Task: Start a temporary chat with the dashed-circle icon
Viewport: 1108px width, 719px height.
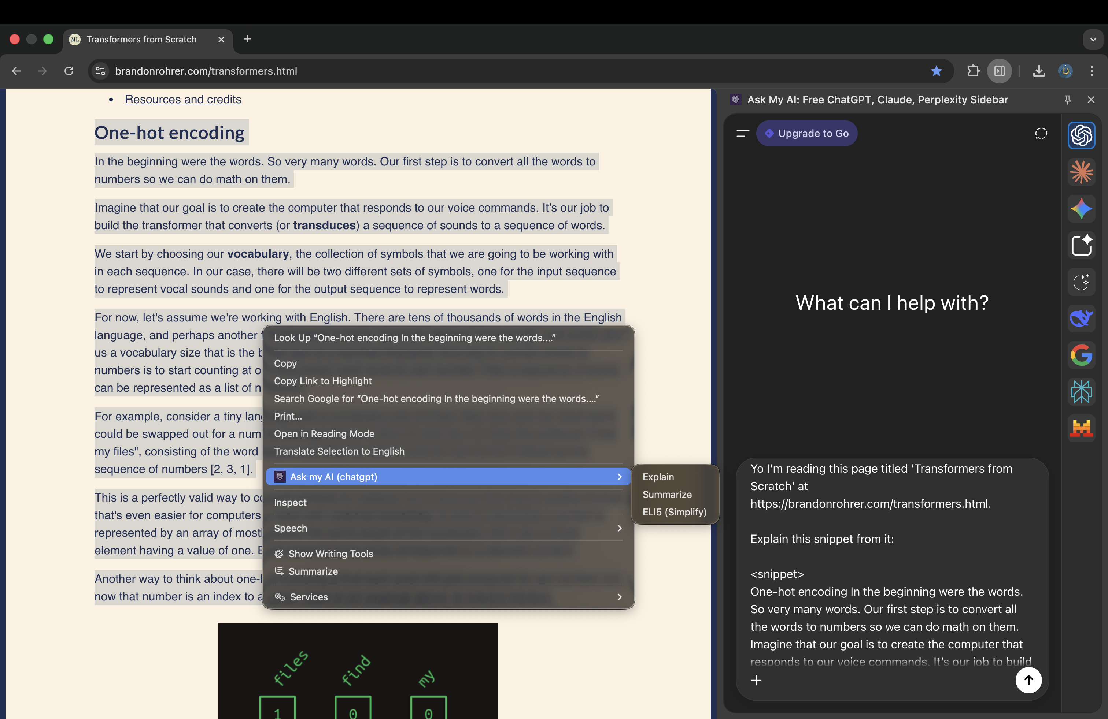Action: (x=1041, y=134)
